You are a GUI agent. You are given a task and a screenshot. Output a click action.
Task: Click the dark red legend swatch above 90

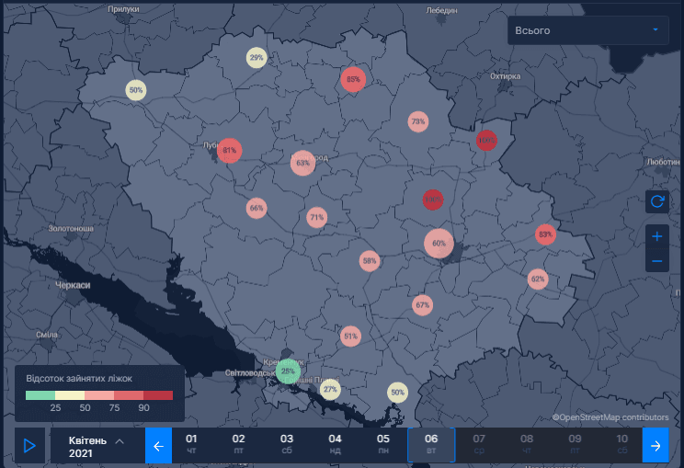click(x=158, y=395)
